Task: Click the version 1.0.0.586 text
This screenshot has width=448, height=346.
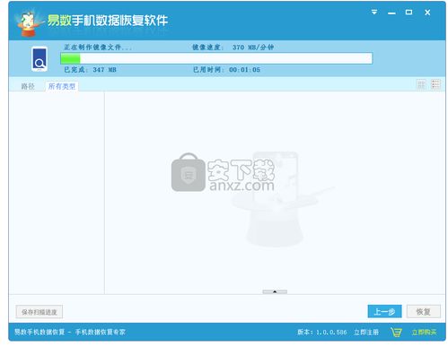Action: click(x=322, y=333)
